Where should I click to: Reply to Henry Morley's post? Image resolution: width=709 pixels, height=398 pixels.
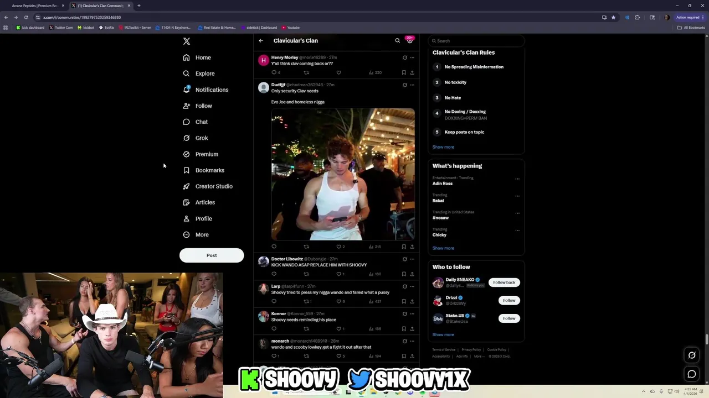coord(274,72)
